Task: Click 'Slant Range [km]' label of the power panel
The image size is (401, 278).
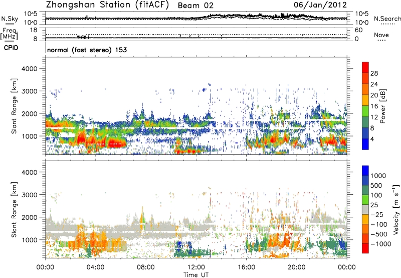Action: click(14, 106)
